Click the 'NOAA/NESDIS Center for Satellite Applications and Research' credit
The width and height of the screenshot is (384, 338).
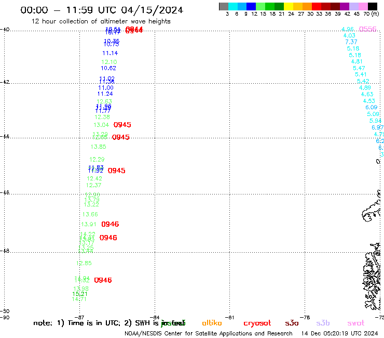click(x=209, y=333)
